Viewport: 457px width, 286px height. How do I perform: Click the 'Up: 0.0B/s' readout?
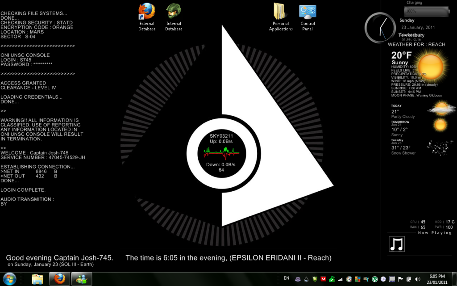click(221, 141)
